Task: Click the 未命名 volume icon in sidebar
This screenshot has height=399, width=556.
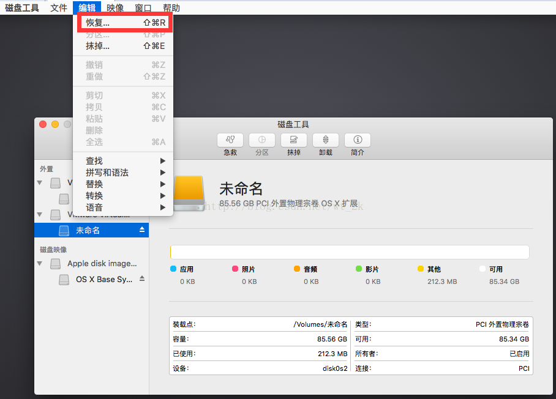Action: (x=64, y=230)
